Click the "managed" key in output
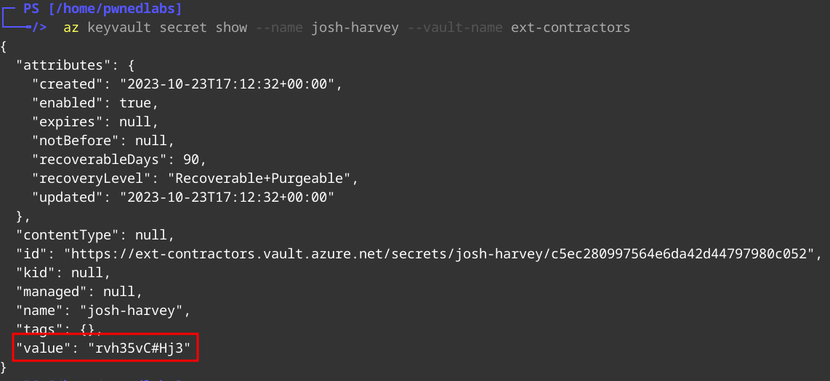The width and height of the screenshot is (830, 381). coord(50,292)
